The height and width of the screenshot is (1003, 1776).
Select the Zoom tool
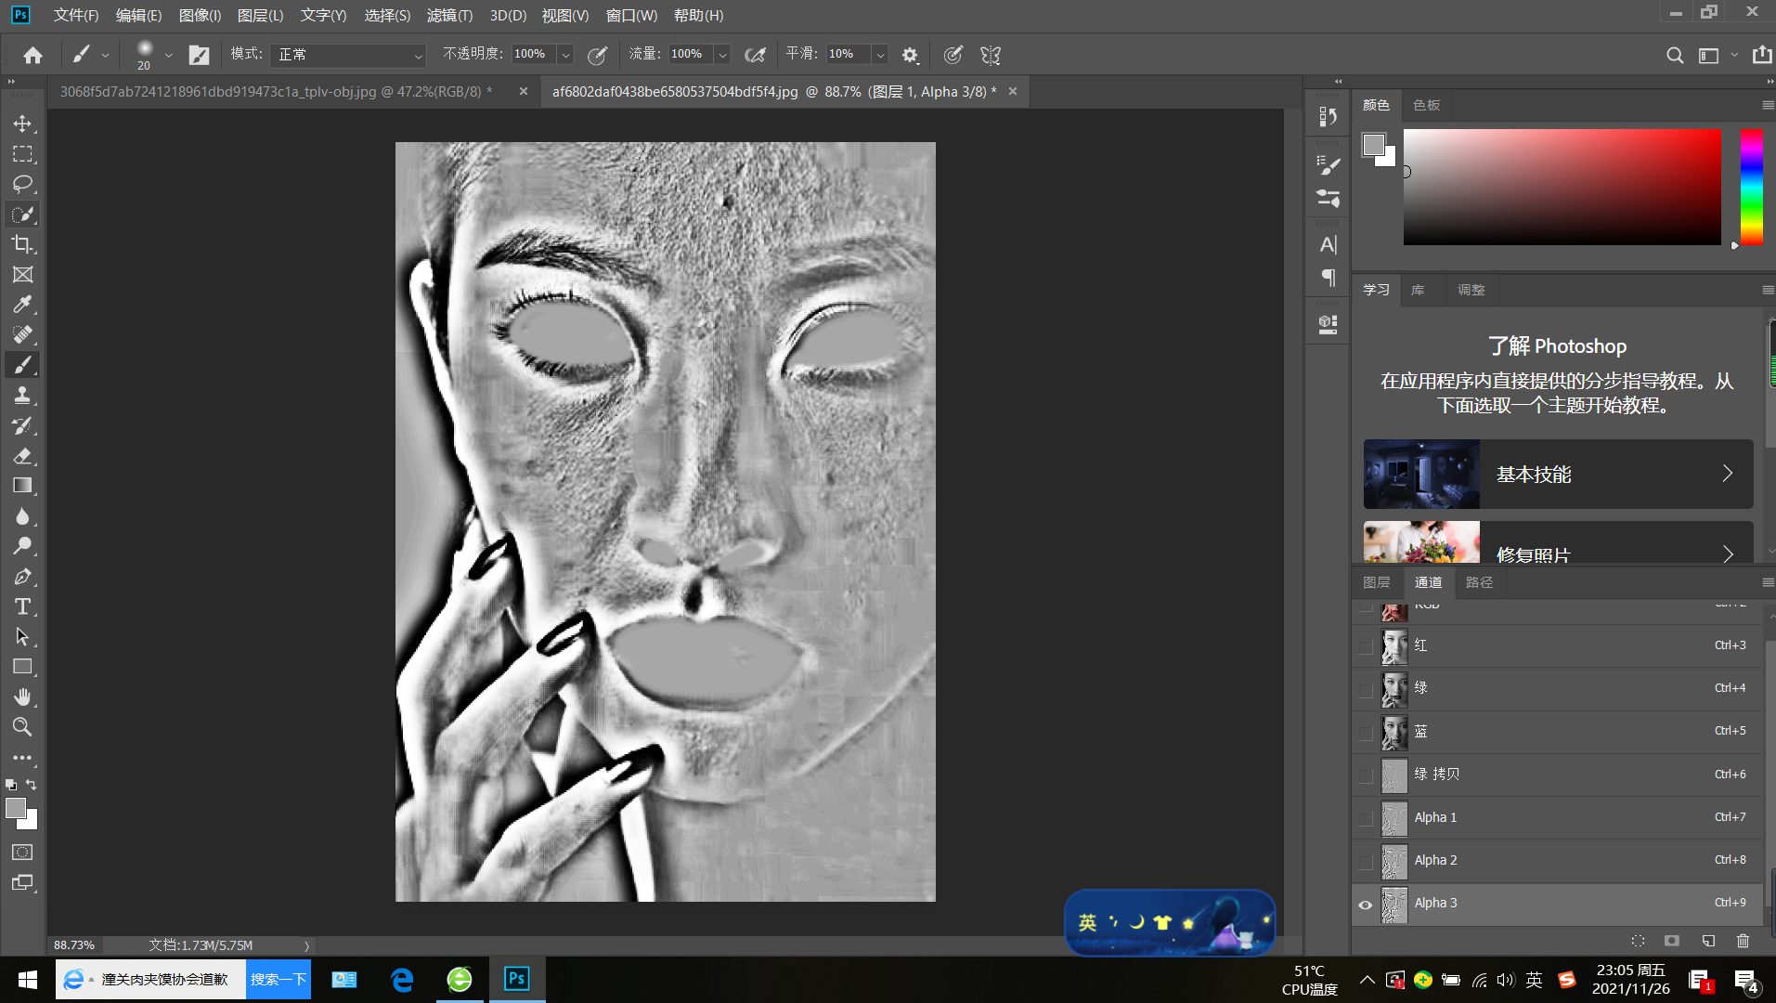[x=22, y=727]
